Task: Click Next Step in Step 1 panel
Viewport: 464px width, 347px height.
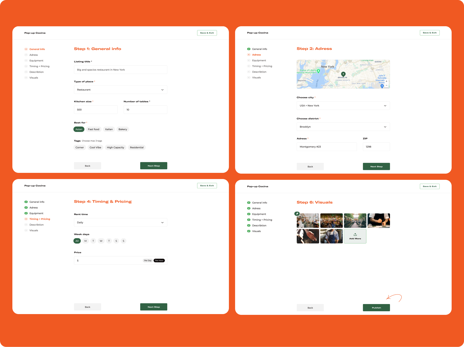Action: tap(154, 166)
